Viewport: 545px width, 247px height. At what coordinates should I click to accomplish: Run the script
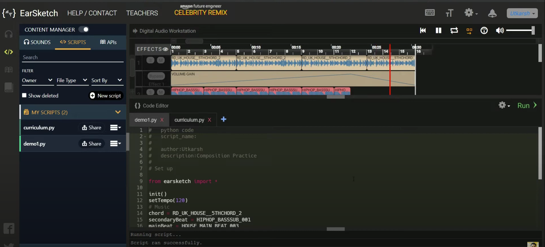(x=527, y=106)
